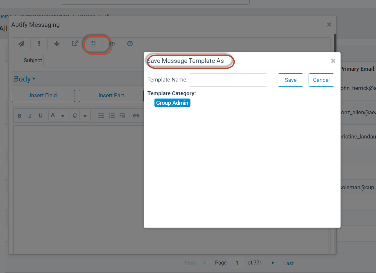Toggle Underline formatting in the editor
Viewport: 376px width, 273px height.
pyautogui.click(x=41, y=116)
